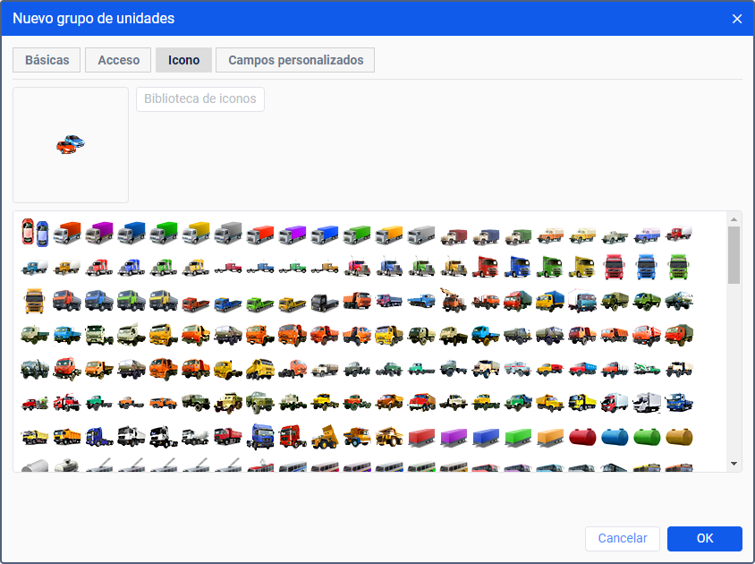Click the icon list scrollbar up arrow
This screenshot has width=755, height=564.
point(734,219)
